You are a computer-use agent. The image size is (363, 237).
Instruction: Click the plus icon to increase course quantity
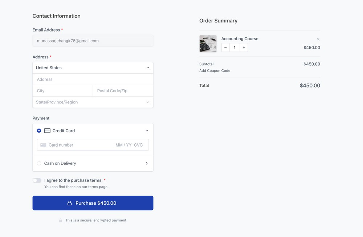coord(244,47)
